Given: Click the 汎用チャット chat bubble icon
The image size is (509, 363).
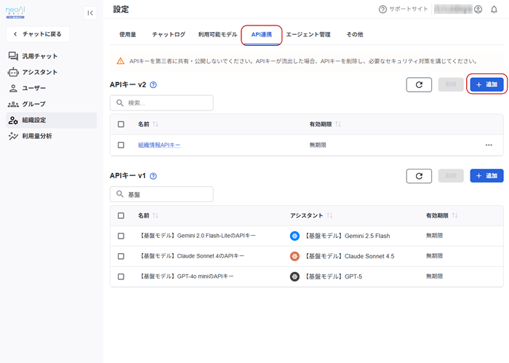Looking at the screenshot, I should tap(13, 56).
